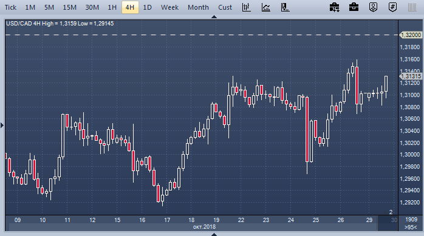
Task: Click the current price label 1,31315
Action: (411, 76)
